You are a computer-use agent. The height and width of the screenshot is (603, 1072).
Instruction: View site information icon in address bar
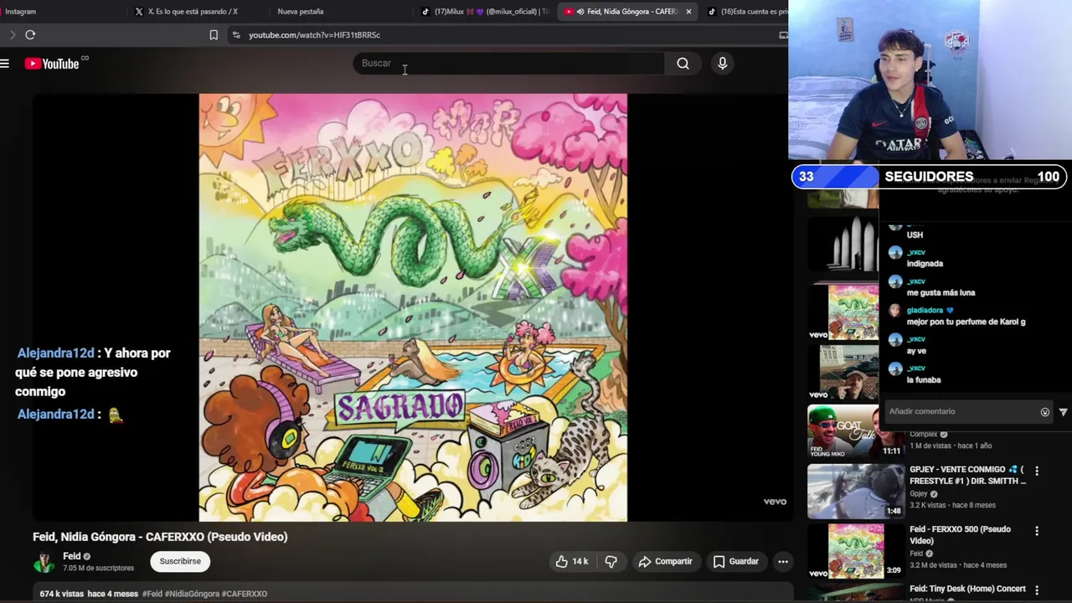235,35
